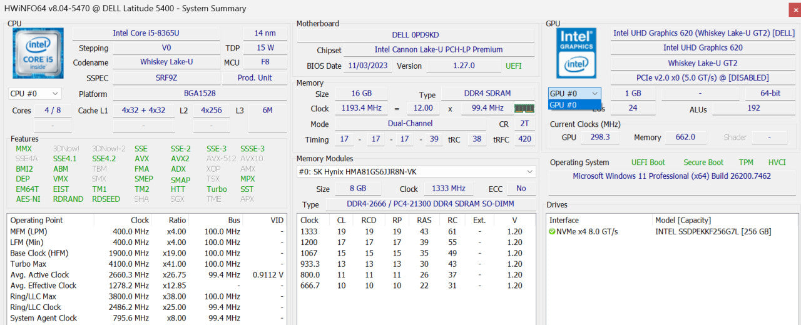Click the UEFI label beside BIOS version
This screenshot has height=325, width=801.
click(x=513, y=66)
